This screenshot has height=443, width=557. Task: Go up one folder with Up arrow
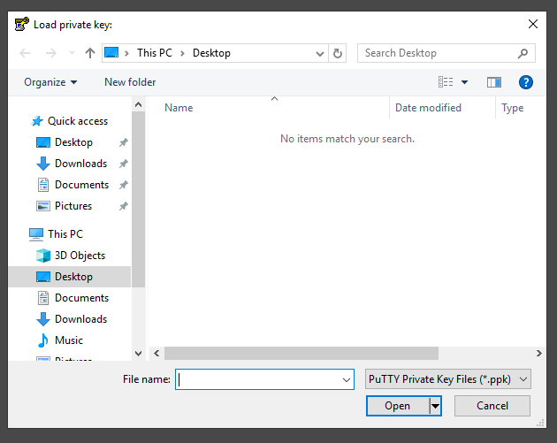[90, 53]
